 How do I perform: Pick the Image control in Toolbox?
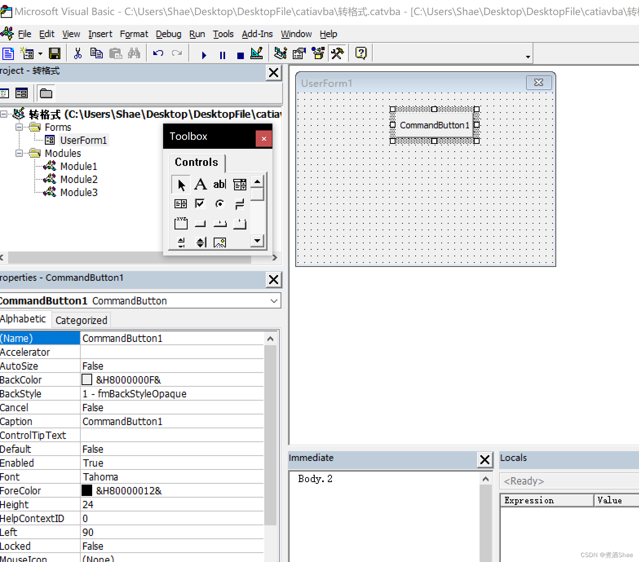(x=220, y=243)
